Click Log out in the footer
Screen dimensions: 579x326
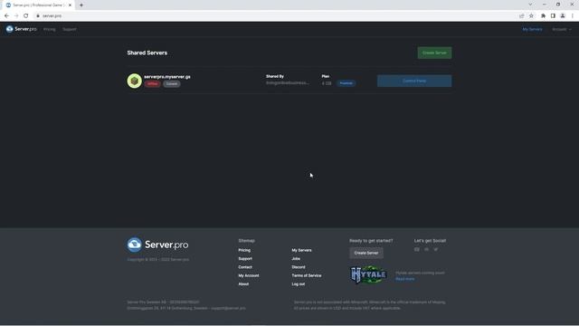tap(299, 284)
